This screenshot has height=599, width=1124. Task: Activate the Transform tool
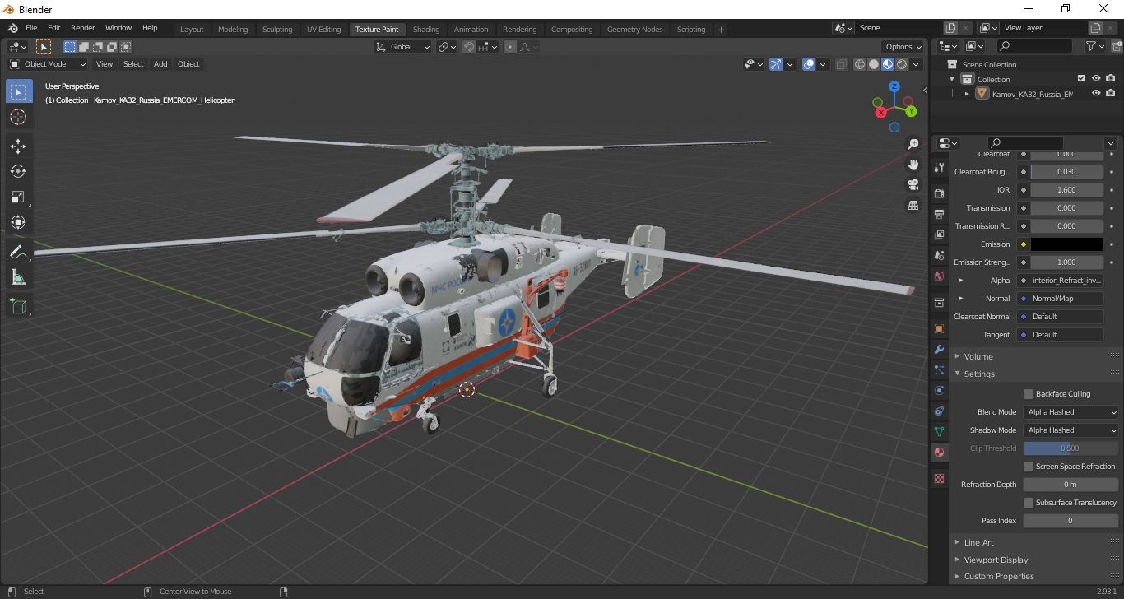18,222
